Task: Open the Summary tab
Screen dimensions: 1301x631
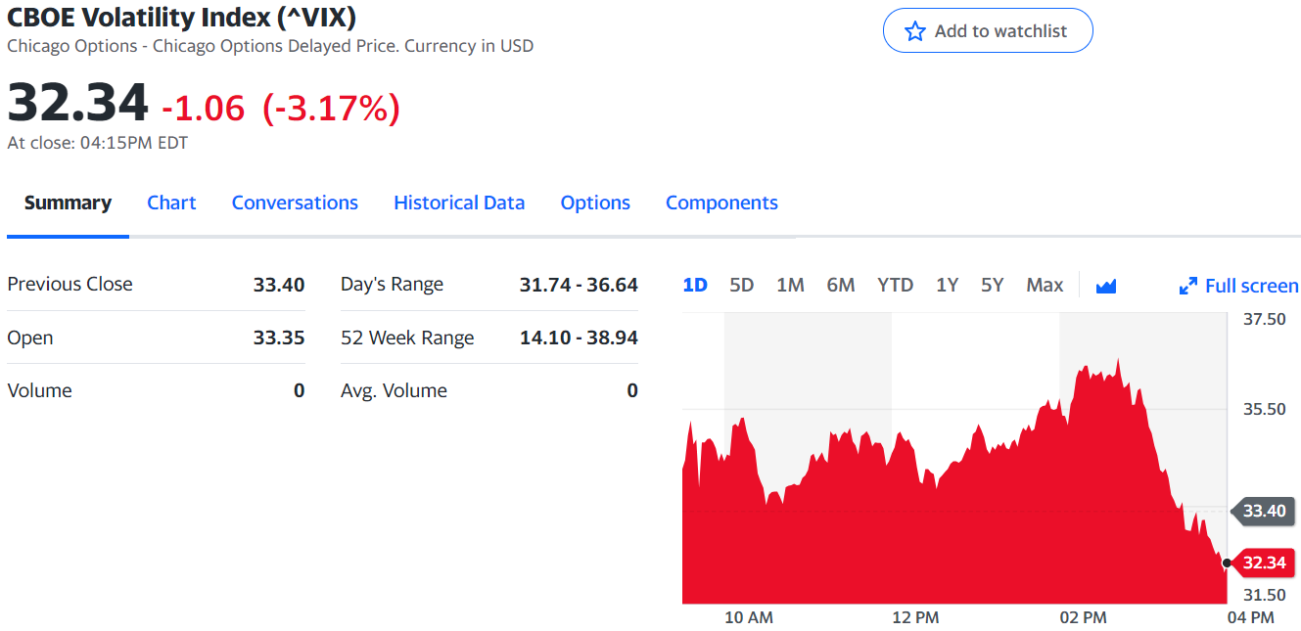Action: pyautogui.click(x=68, y=203)
